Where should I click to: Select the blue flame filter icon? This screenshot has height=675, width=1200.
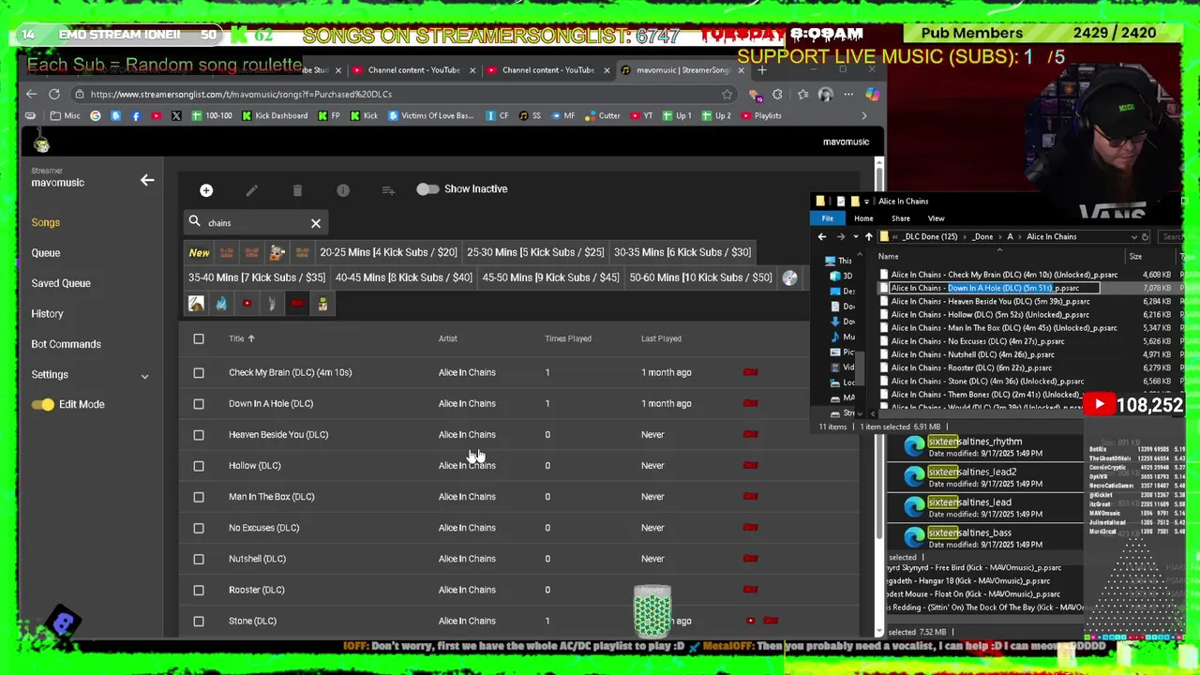(x=221, y=304)
